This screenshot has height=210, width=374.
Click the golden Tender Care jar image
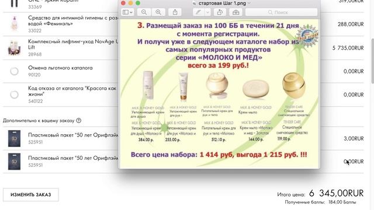(x=293, y=85)
